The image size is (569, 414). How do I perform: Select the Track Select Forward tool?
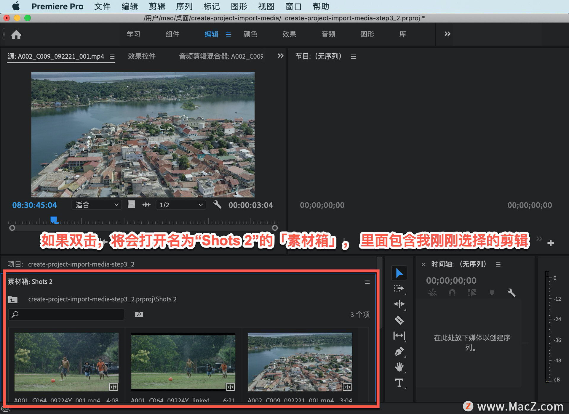[399, 288]
